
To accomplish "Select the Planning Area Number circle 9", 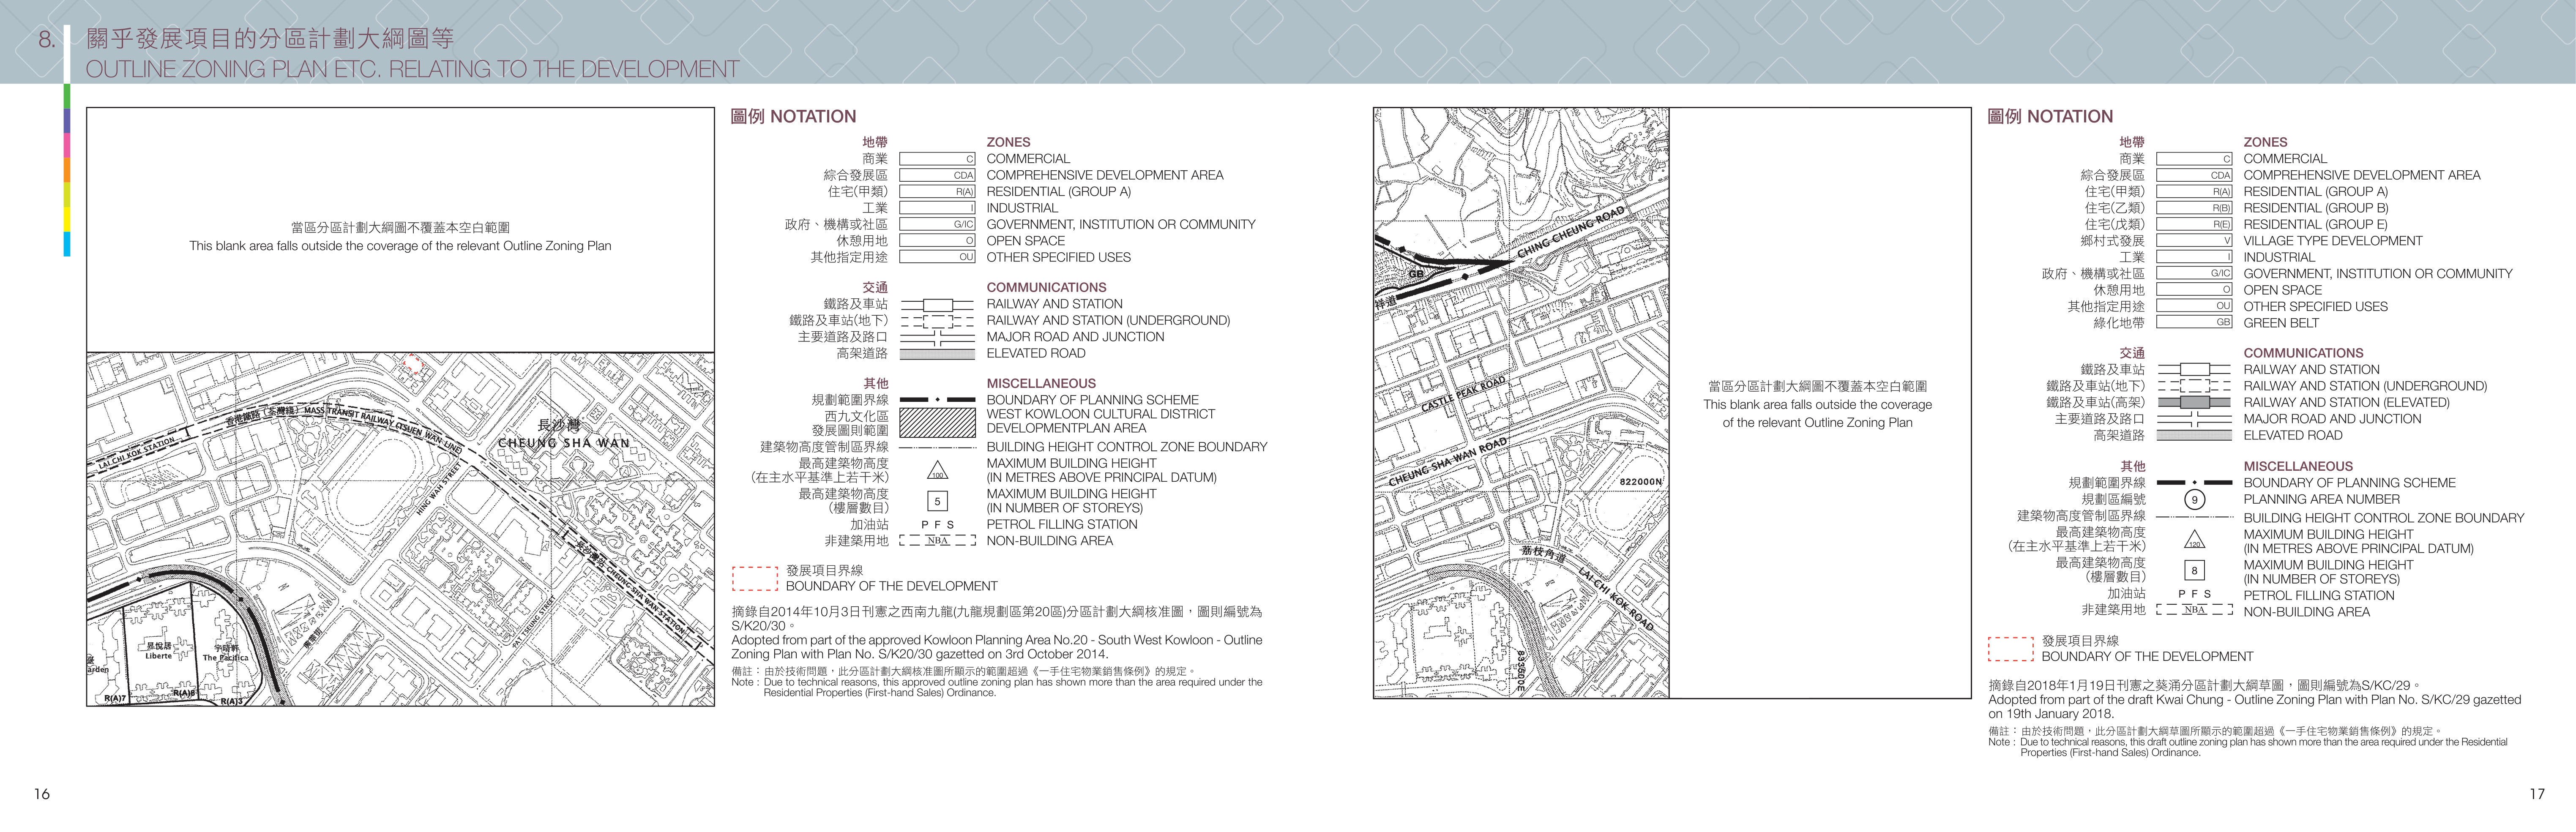I will coord(2194,499).
